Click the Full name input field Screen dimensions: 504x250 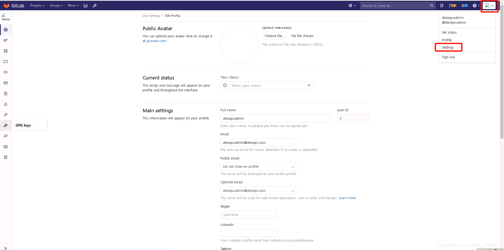pyautogui.click(x=275, y=118)
